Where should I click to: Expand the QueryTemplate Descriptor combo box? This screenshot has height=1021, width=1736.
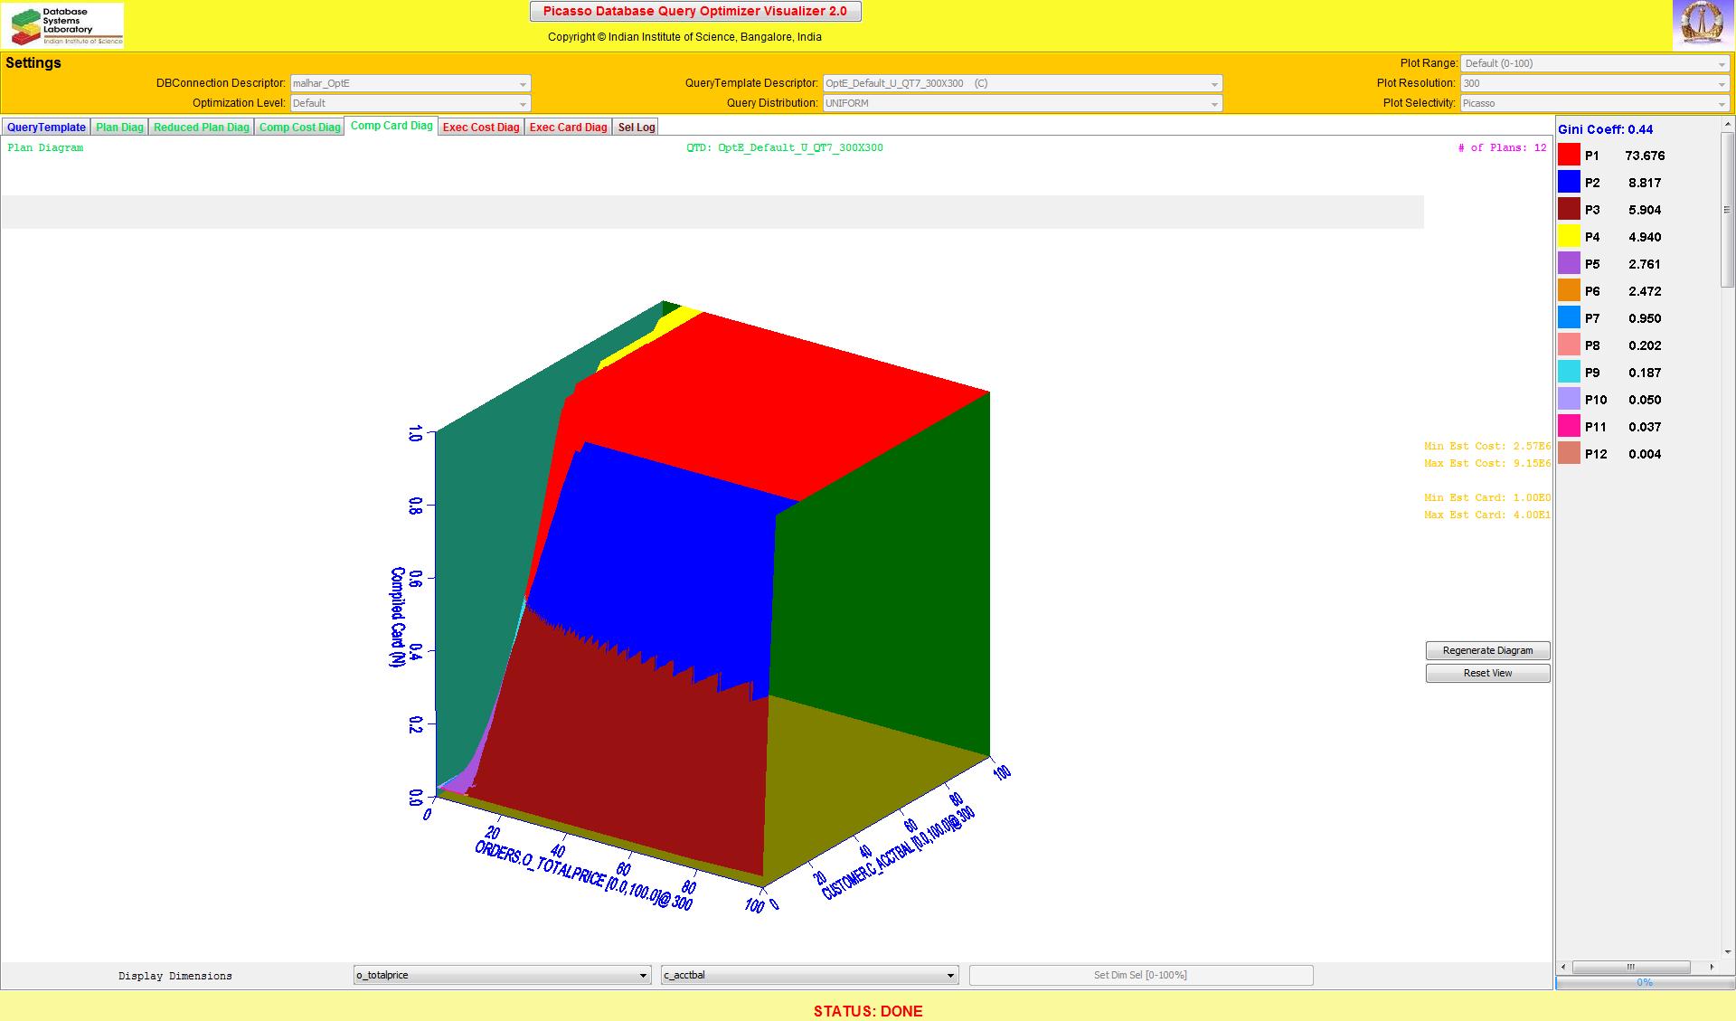coord(1022,83)
